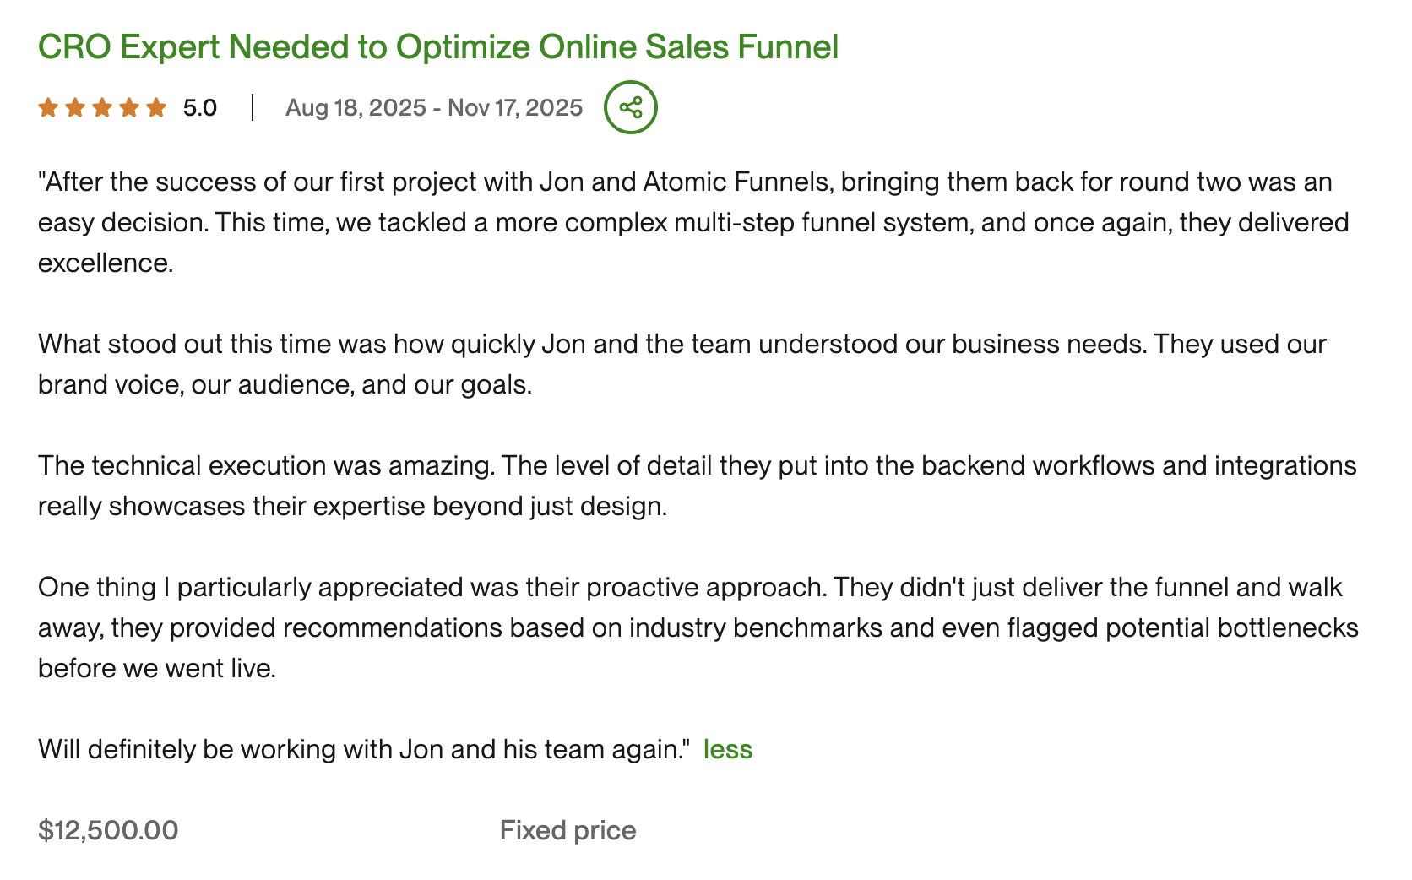Collapse the review using the less link
Screen dimensions: 1412x880
728,748
